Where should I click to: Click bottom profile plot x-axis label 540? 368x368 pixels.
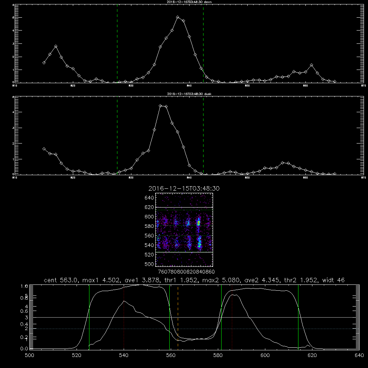[124, 355]
